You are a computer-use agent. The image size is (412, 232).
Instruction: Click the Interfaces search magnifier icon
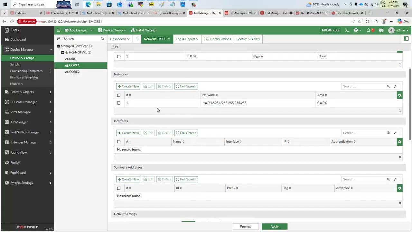click(388, 133)
